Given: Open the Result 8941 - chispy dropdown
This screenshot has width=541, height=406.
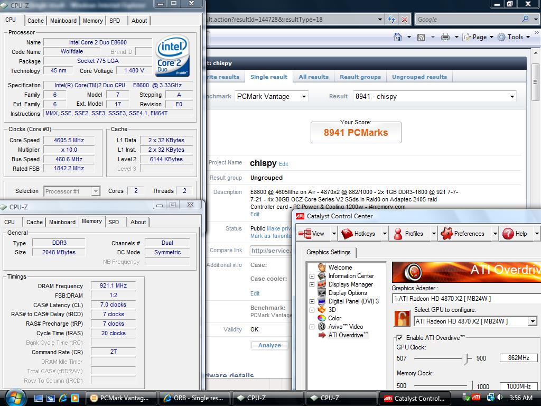Looking at the screenshot, I should click(x=435, y=97).
